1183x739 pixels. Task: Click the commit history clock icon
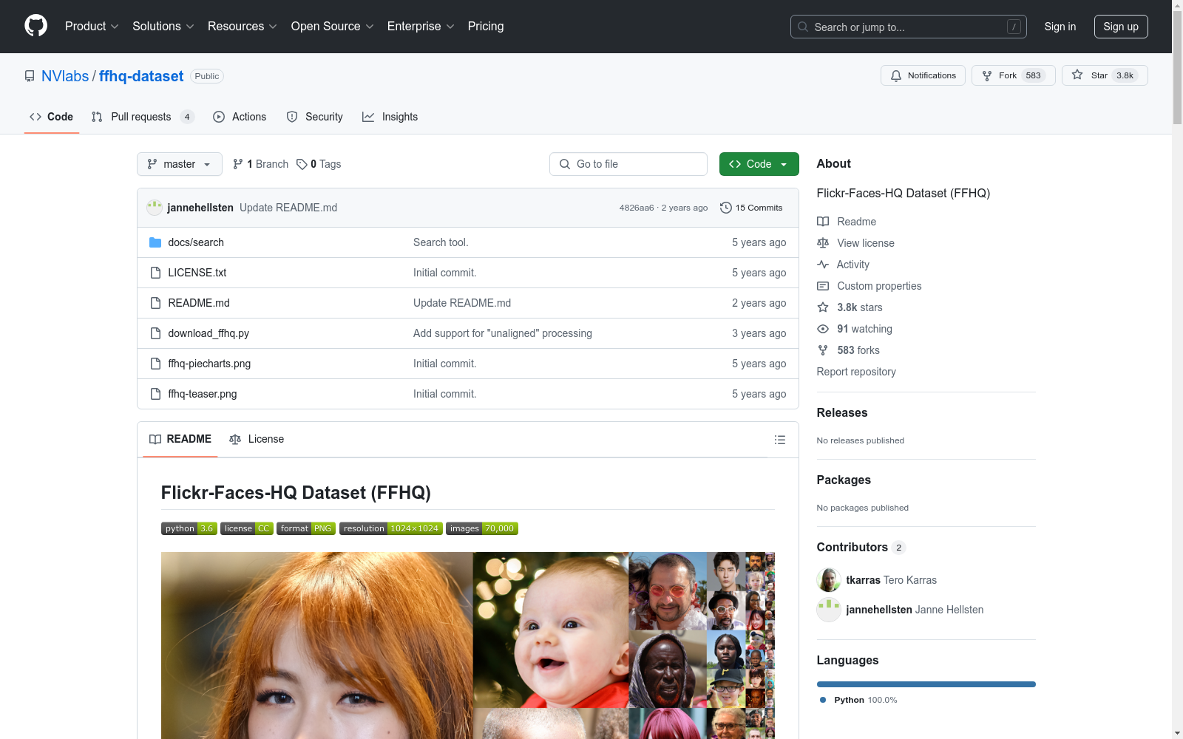point(726,208)
